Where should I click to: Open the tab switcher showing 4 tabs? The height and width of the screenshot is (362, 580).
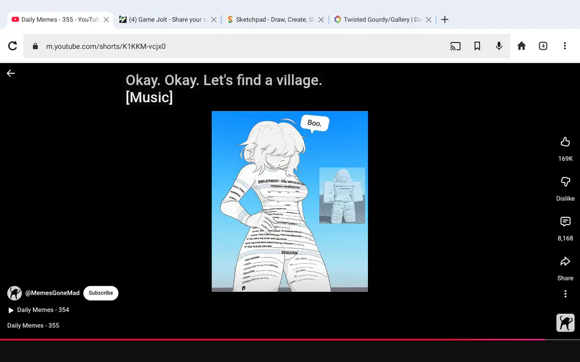click(543, 46)
